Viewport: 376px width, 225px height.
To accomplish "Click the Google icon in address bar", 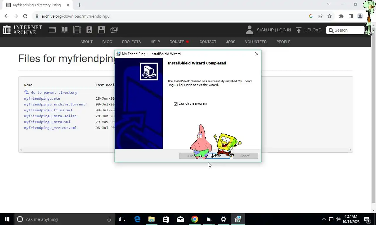I will [x=311, y=16].
